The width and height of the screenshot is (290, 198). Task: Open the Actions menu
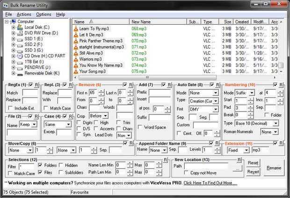(x=24, y=15)
